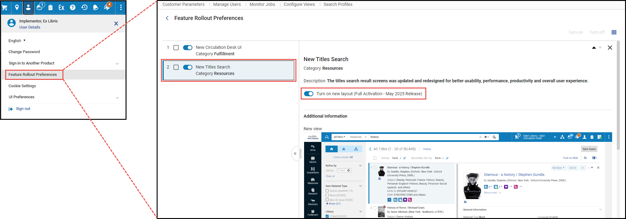Open UI Preferences menu item
The width and height of the screenshot is (626, 219).
coord(22,97)
